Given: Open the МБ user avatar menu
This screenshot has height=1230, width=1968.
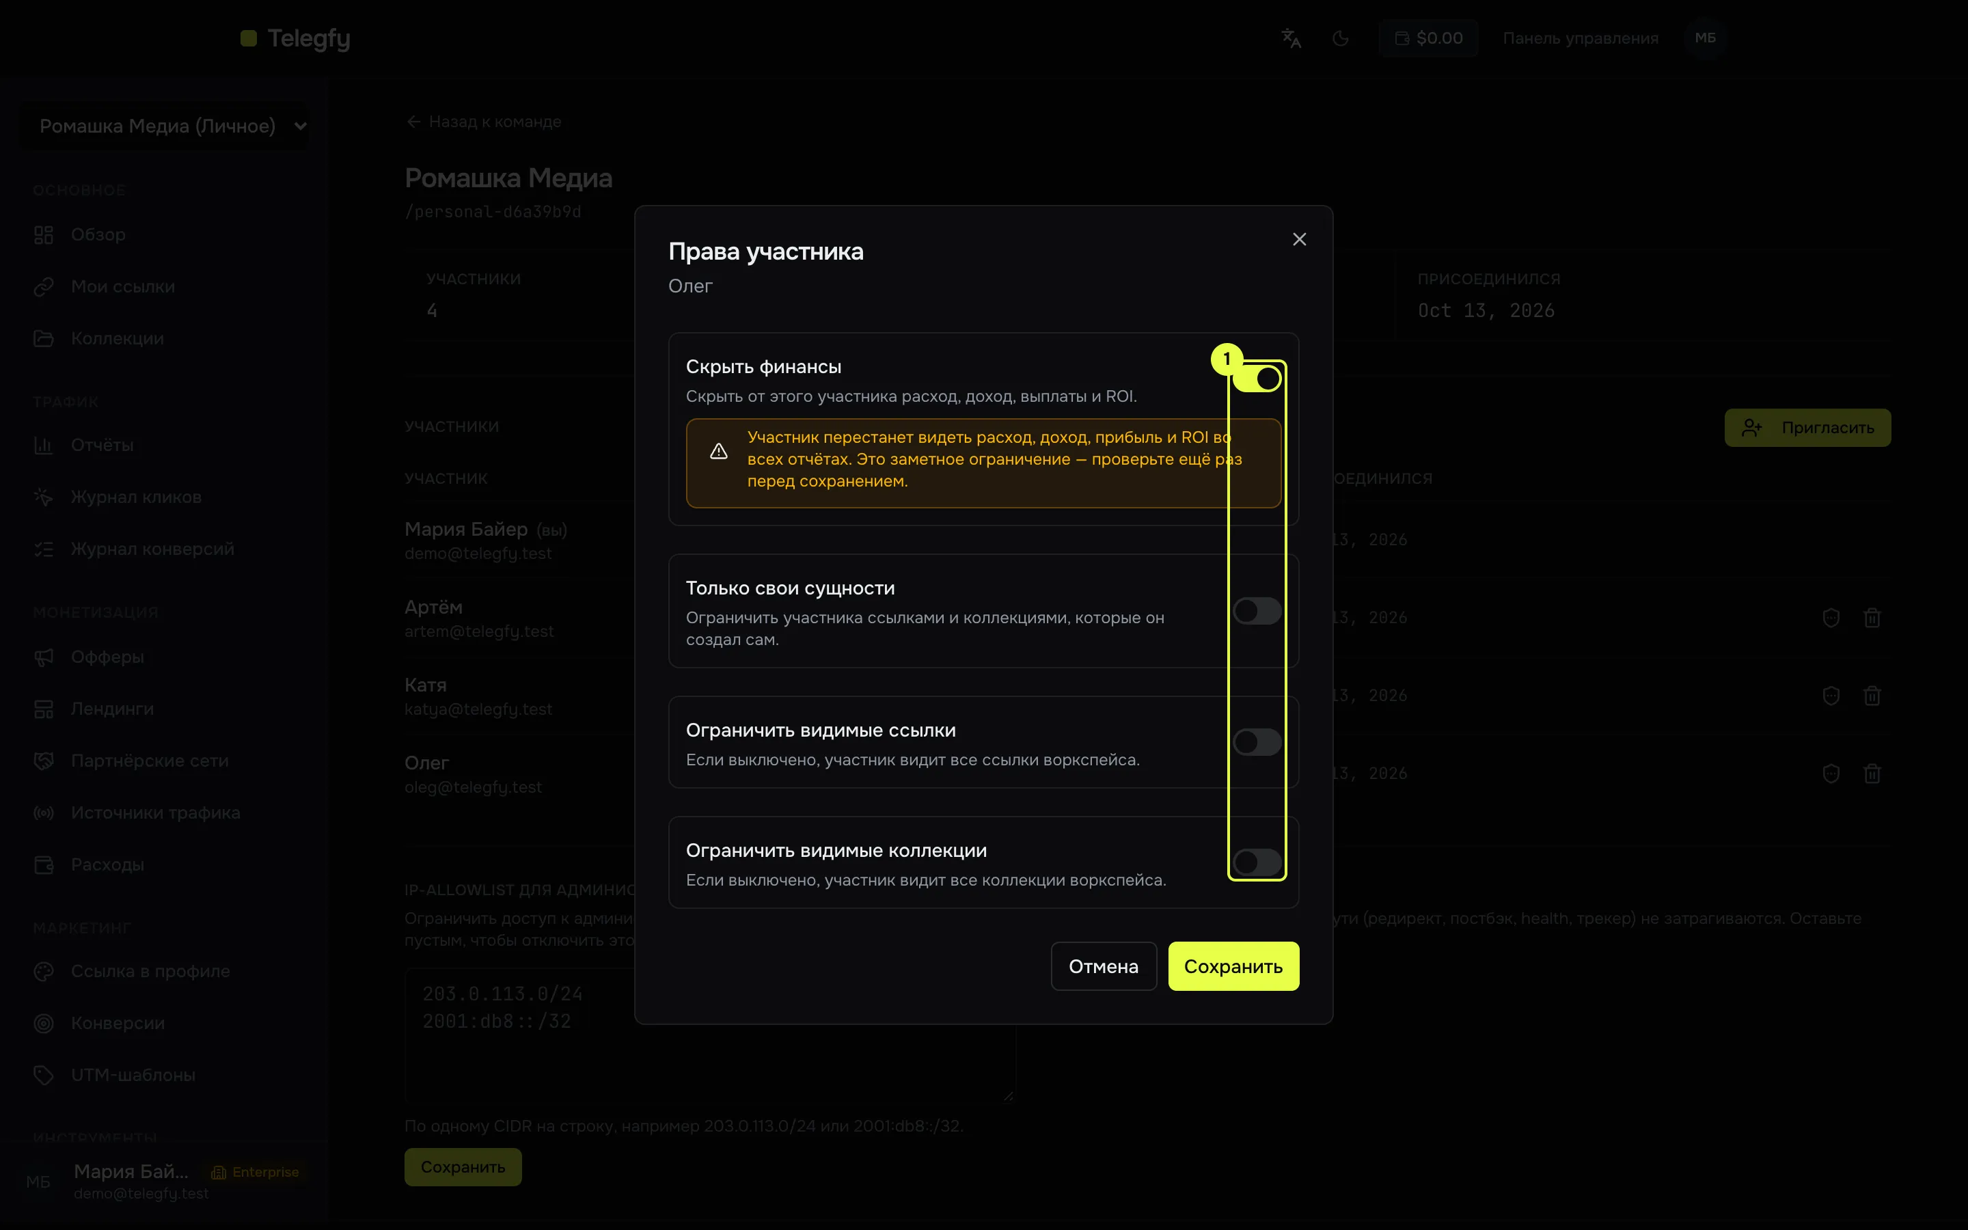Looking at the screenshot, I should pos(1706,38).
